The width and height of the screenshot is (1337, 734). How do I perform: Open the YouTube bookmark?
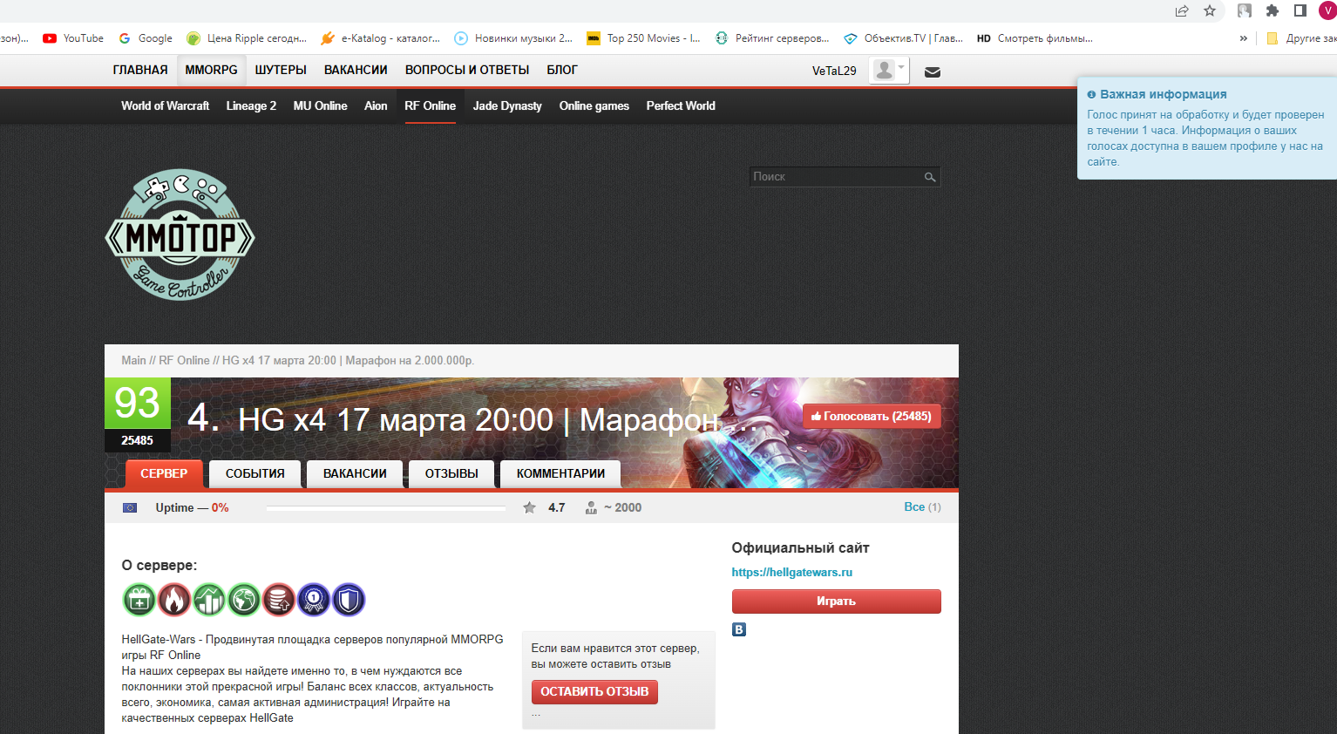73,38
